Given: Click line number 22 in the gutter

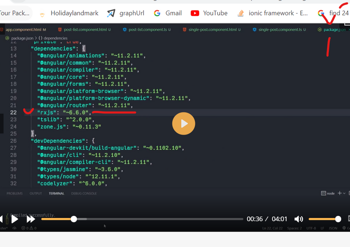Looking at the screenshot, I should [x=14, y=113].
